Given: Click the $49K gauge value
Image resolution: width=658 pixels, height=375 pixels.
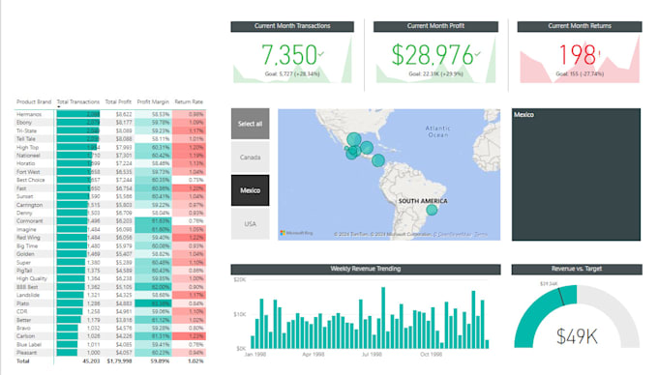Looking at the screenshot, I should tap(577, 336).
